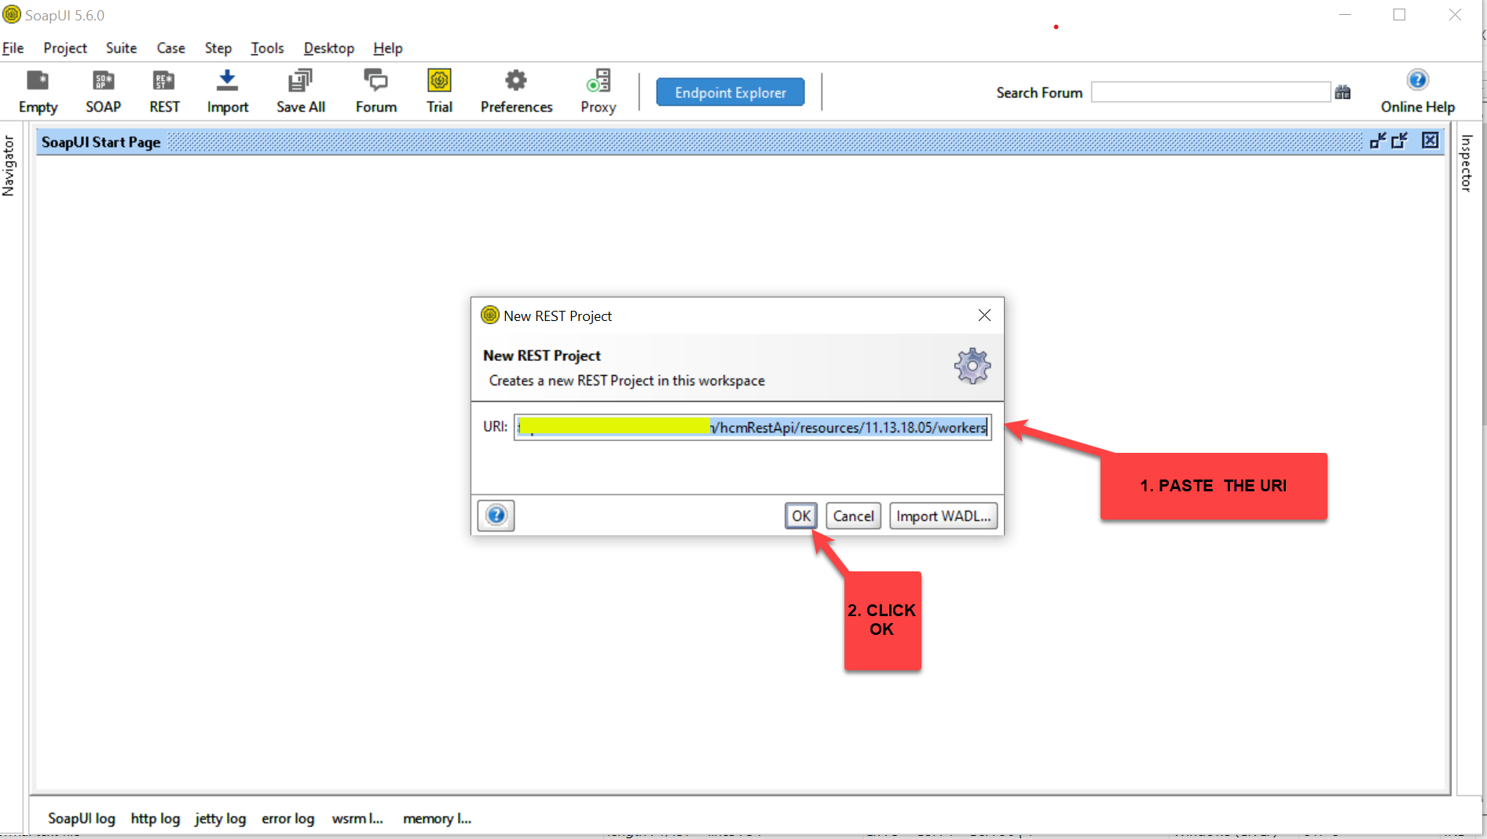Create a new REST project from toolbar
This screenshot has height=839, width=1487.
(x=164, y=92)
